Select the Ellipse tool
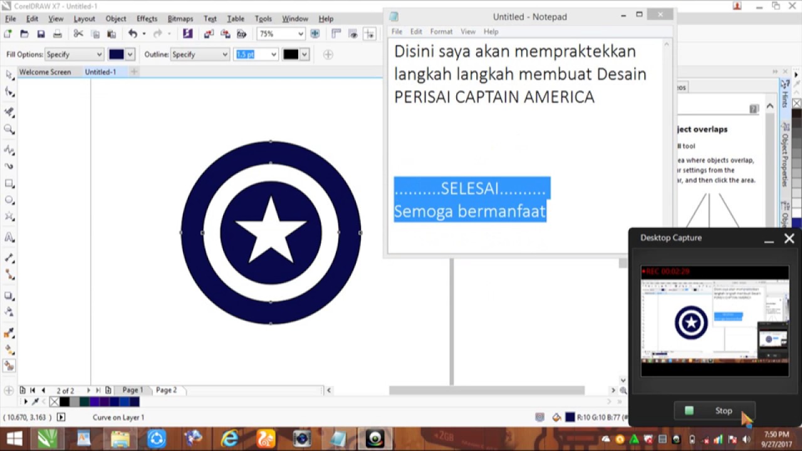802x451 pixels. [x=9, y=200]
